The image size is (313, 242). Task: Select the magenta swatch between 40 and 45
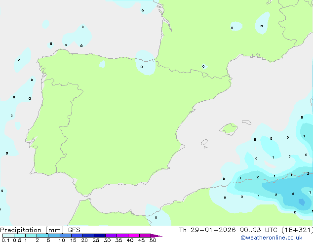tap(134, 236)
